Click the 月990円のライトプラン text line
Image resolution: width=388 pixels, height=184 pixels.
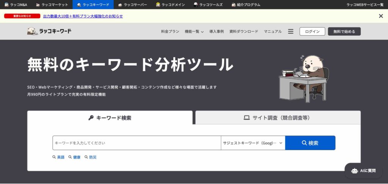click(67, 95)
